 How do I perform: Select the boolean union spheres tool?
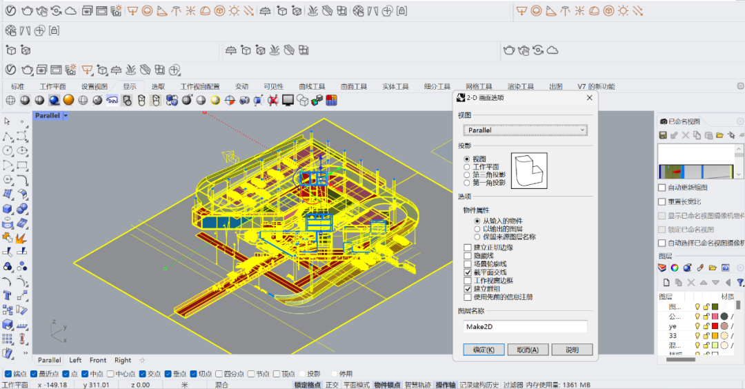click(x=22, y=209)
